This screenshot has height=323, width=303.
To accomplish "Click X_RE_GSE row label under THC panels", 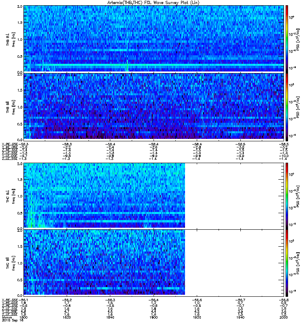I will coord(10,300).
